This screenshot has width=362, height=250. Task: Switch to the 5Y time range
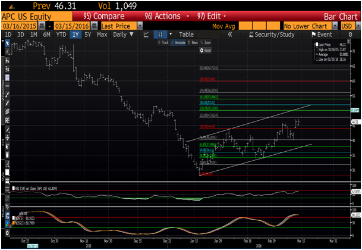(x=88, y=35)
